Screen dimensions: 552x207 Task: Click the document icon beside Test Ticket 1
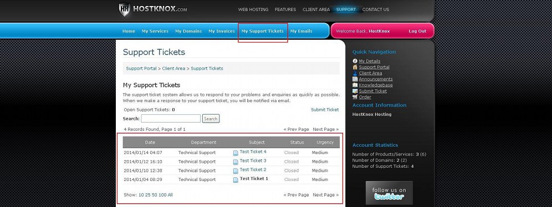tap(236, 180)
